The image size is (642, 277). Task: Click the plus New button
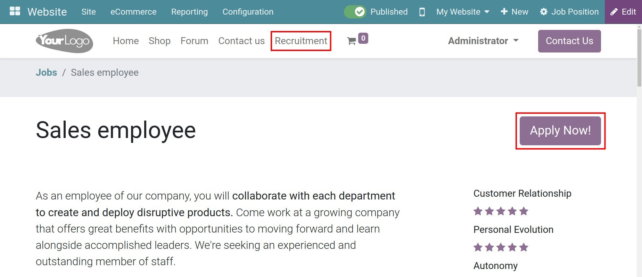[x=515, y=12]
